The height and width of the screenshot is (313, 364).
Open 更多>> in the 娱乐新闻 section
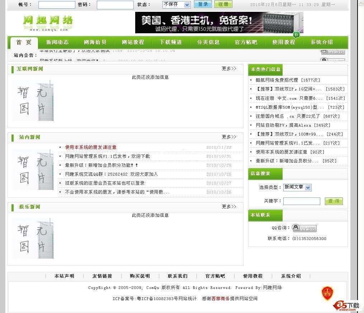[229, 207]
